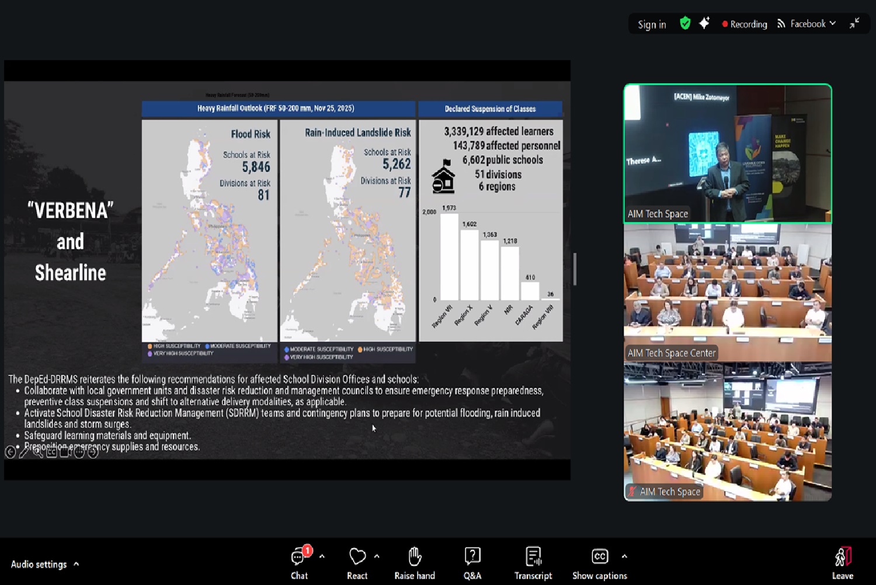Open the Transcript panel
The image size is (876, 585).
pyautogui.click(x=533, y=563)
